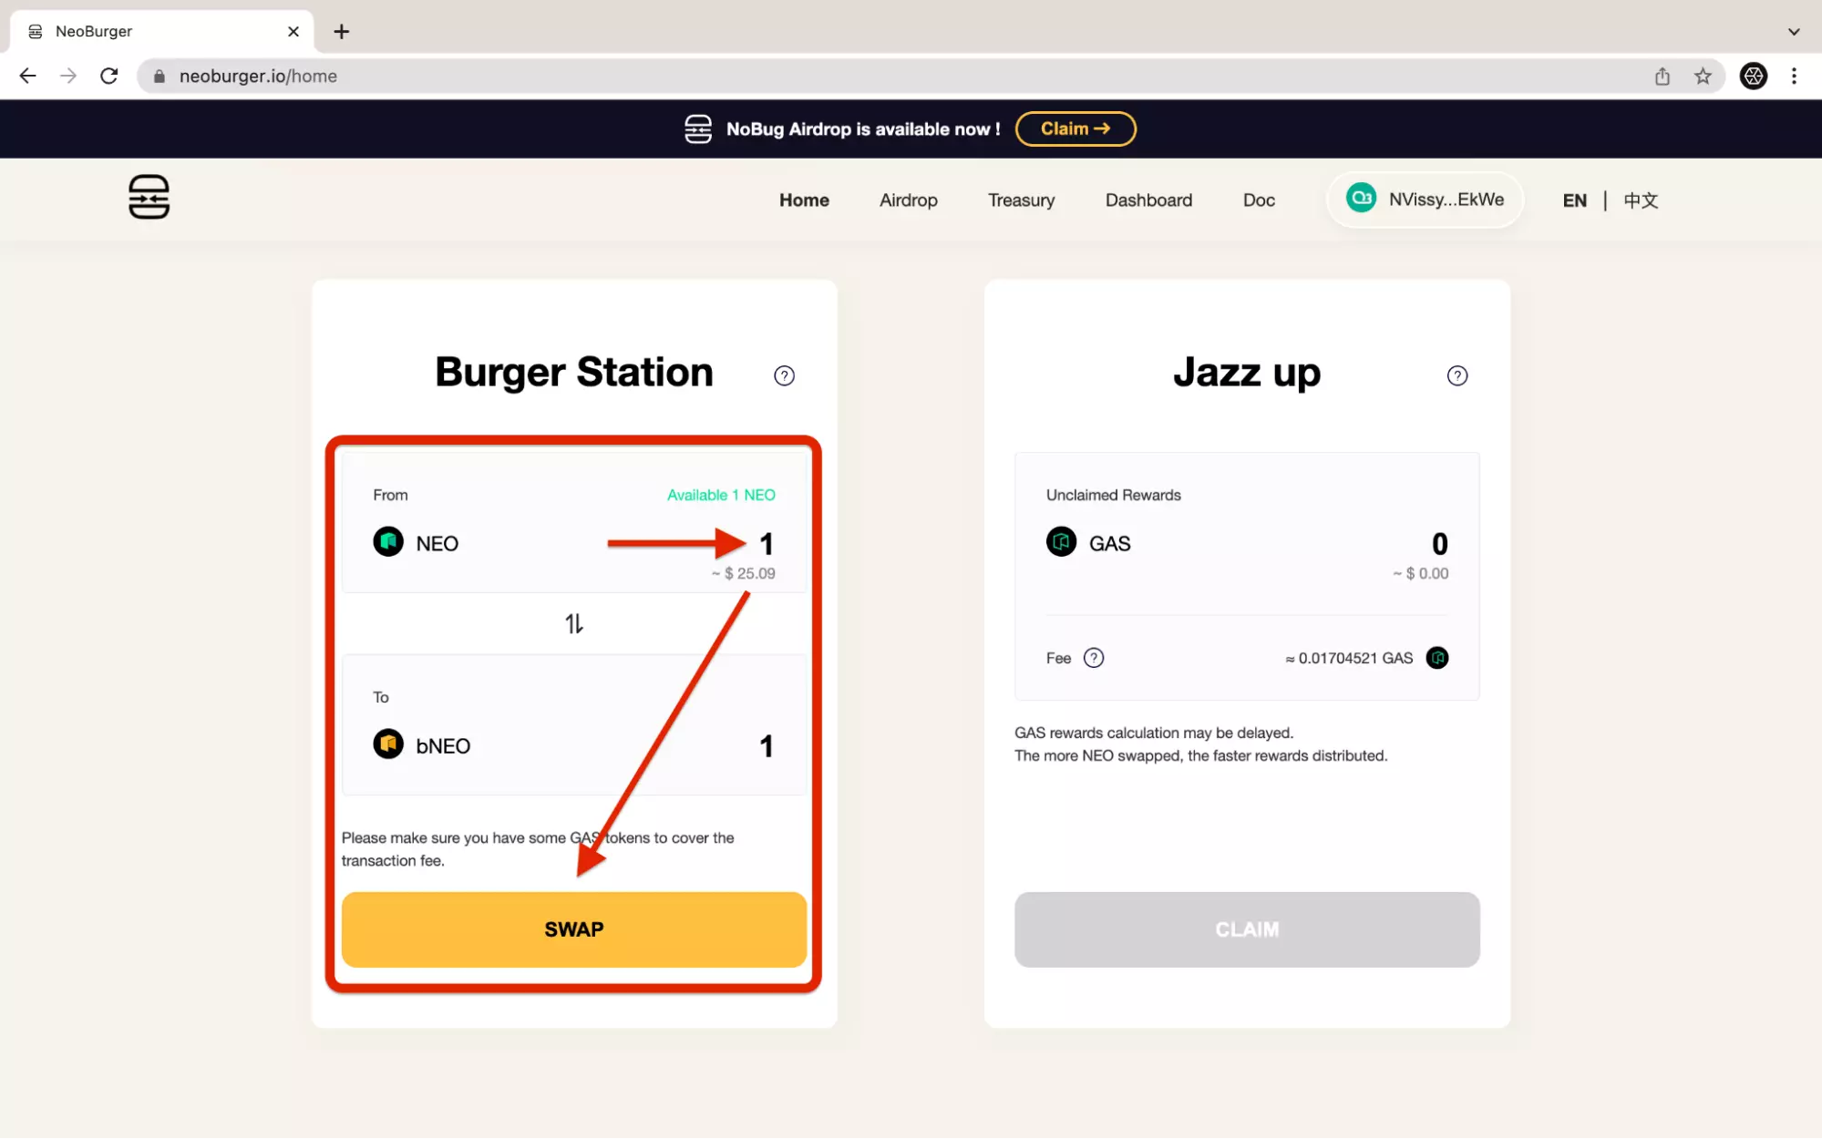Screen dimensions: 1822x1139
Task: Click the GAS rewards amount '0'
Action: [1439, 544]
